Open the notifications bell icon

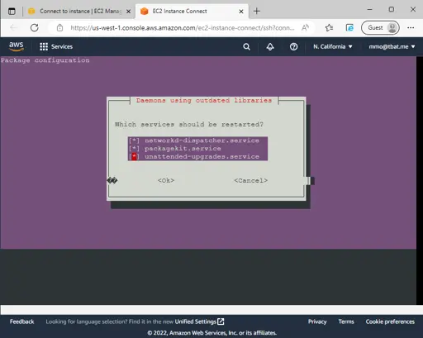pyautogui.click(x=270, y=46)
